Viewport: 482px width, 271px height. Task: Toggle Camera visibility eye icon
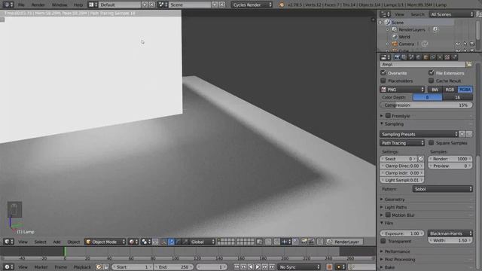458,44
